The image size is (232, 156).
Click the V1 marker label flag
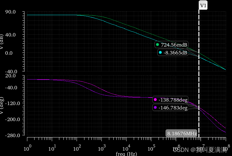(203, 5)
